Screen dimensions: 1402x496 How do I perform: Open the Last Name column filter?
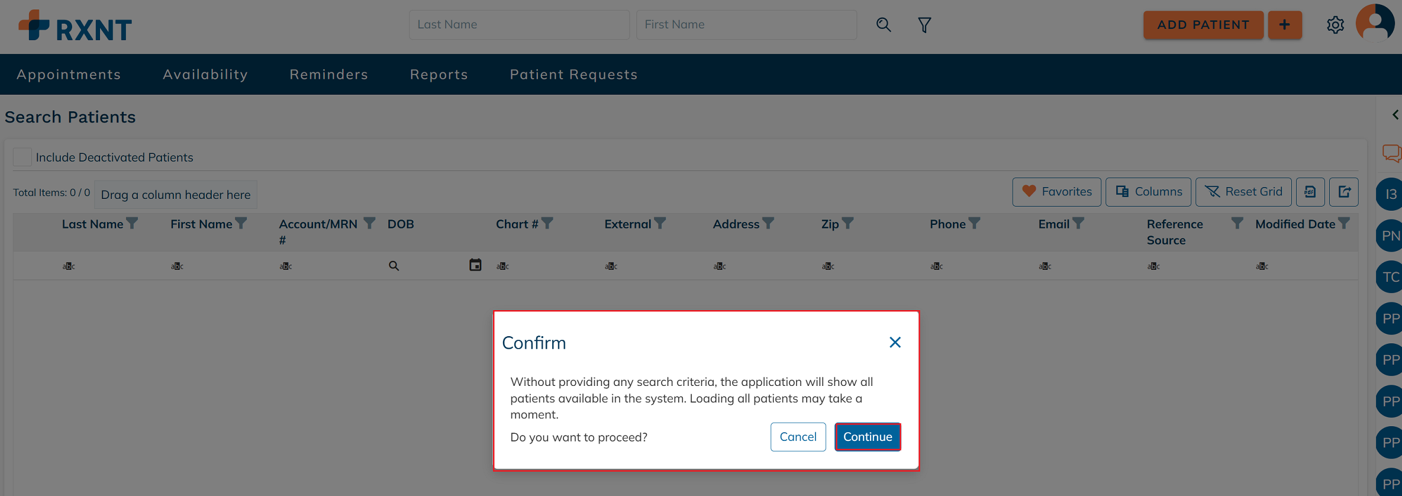pos(133,224)
